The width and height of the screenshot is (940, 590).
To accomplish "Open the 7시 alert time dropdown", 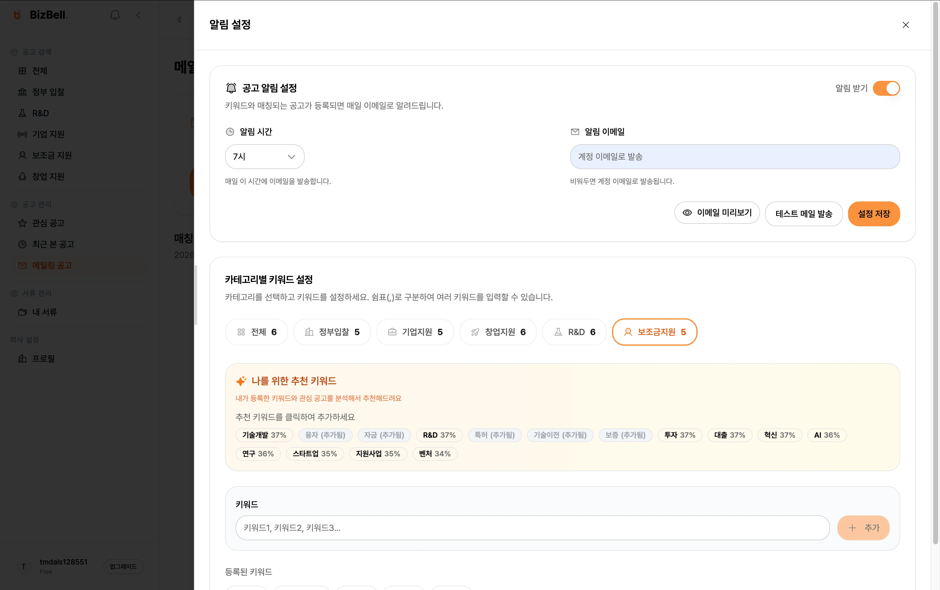I will pyautogui.click(x=265, y=157).
